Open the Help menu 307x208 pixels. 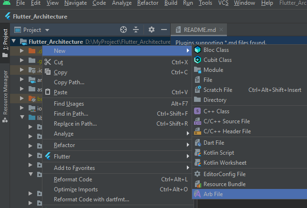coord(267,3)
